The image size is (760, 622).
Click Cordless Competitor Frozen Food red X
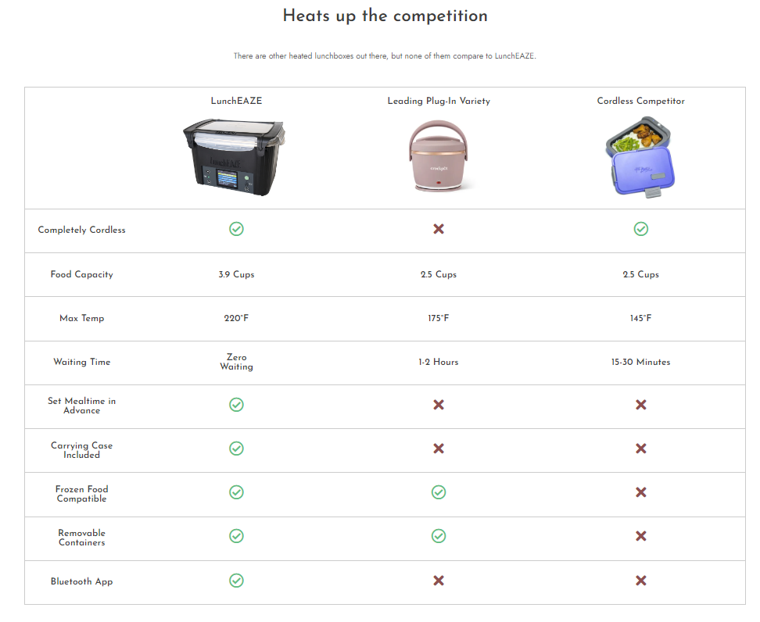[x=641, y=492]
